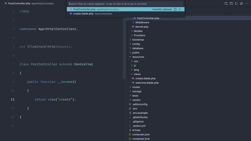Viewport: 251px width, 141px height.
Task: Collapse all folders in explorer
Action: click(242, 4)
